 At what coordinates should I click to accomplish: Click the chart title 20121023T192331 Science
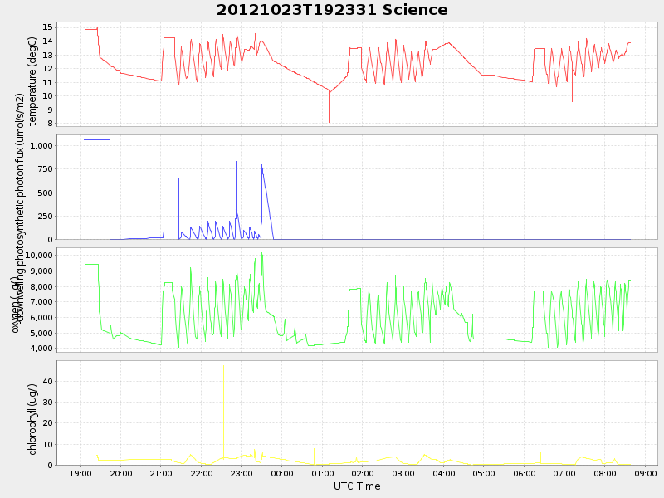pos(332,10)
